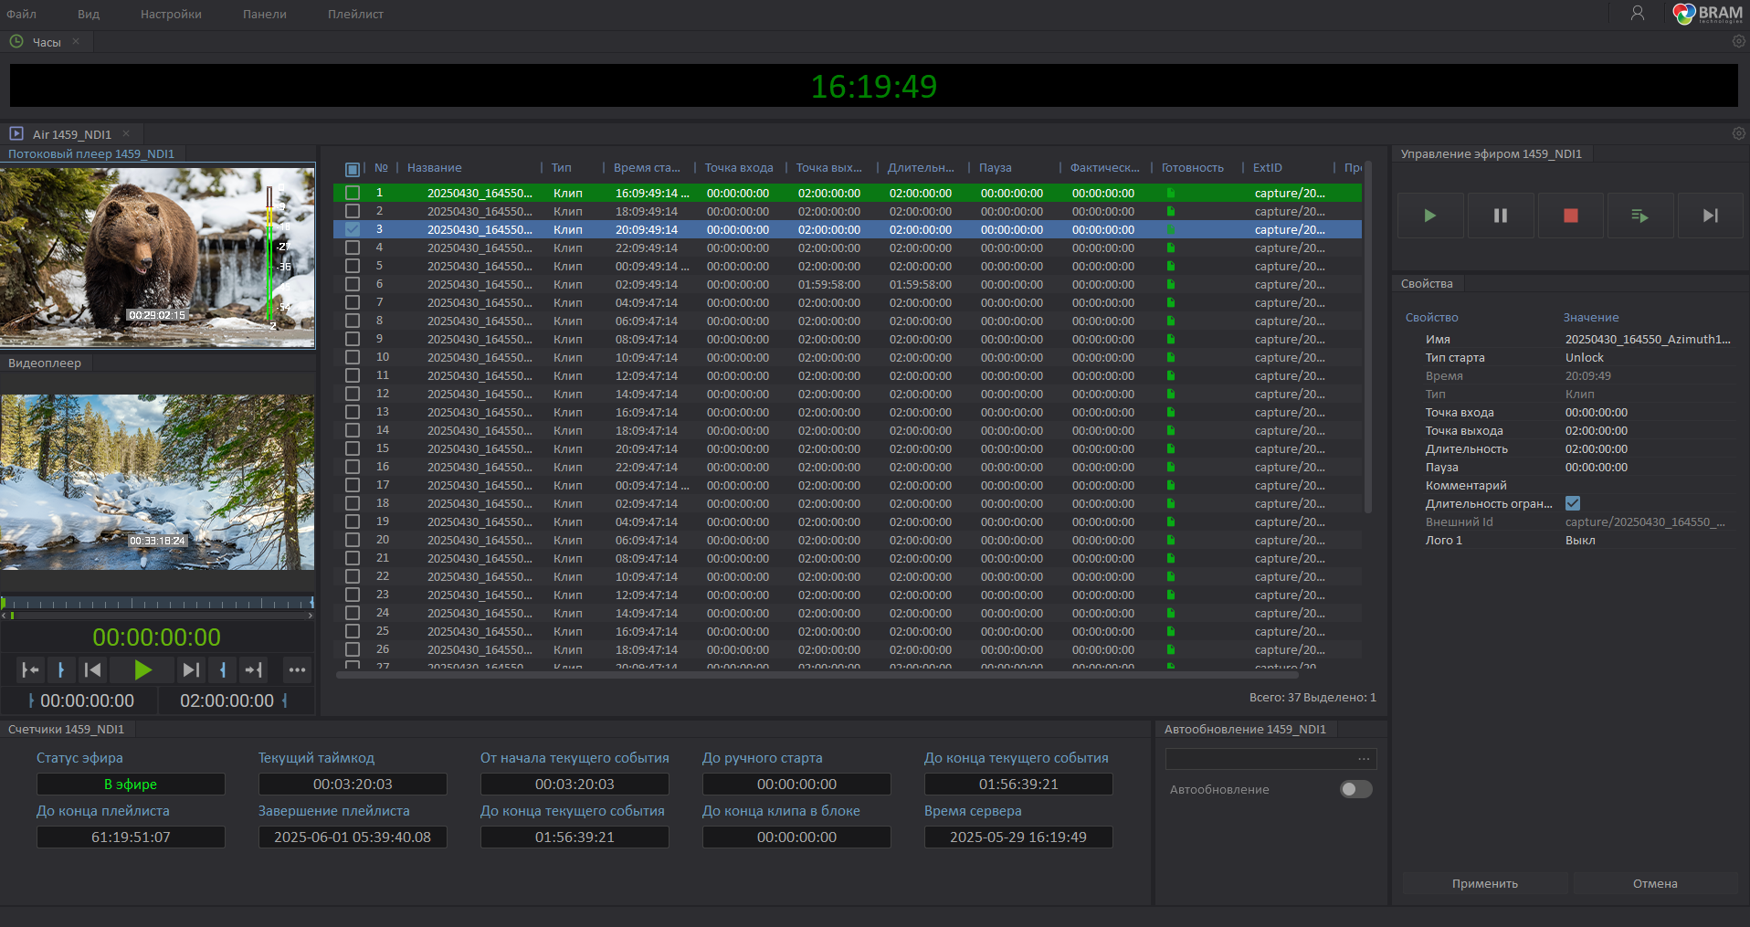Open the autoupdate path ellipsis field
The width and height of the screenshot is (1750, 927).
tap(1270, 759)
